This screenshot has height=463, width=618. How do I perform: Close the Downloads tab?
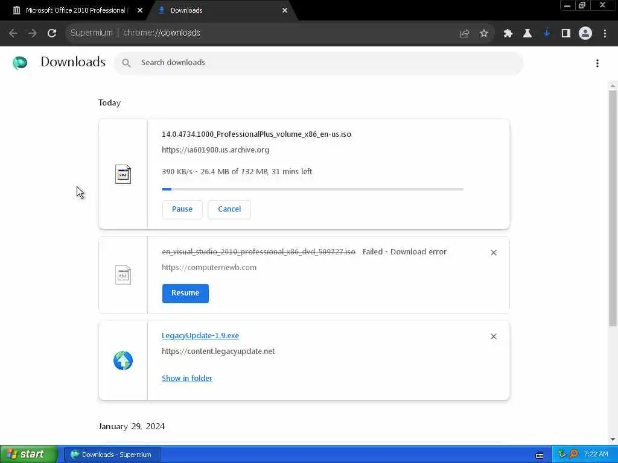click(285, 11)
